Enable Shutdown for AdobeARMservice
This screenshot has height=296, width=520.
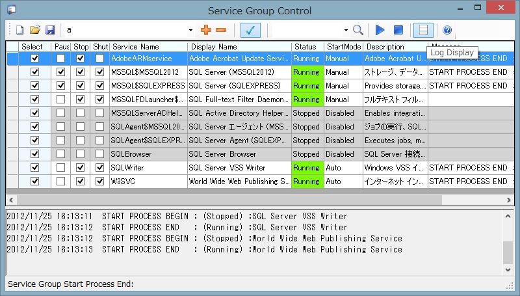coord(100,59)
